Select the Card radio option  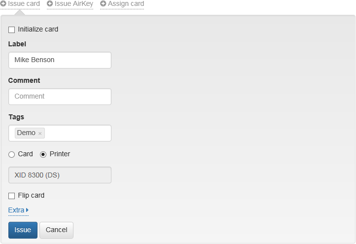click(x=11, y=154)
